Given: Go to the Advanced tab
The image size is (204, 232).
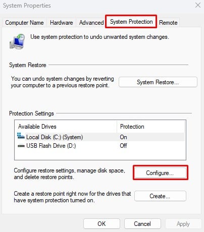Looking at the screenshot, I should pyautogui.click(x=91, y=23).
